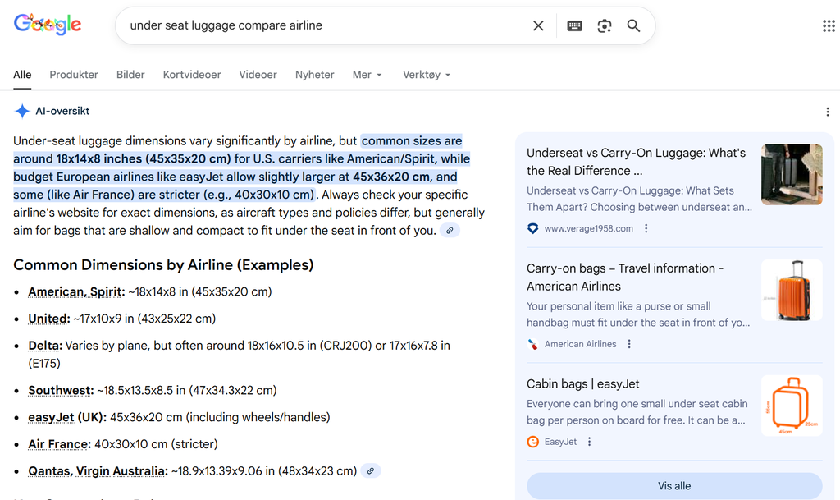Expand the Verktøy dropdown

(x=426, y=75)
